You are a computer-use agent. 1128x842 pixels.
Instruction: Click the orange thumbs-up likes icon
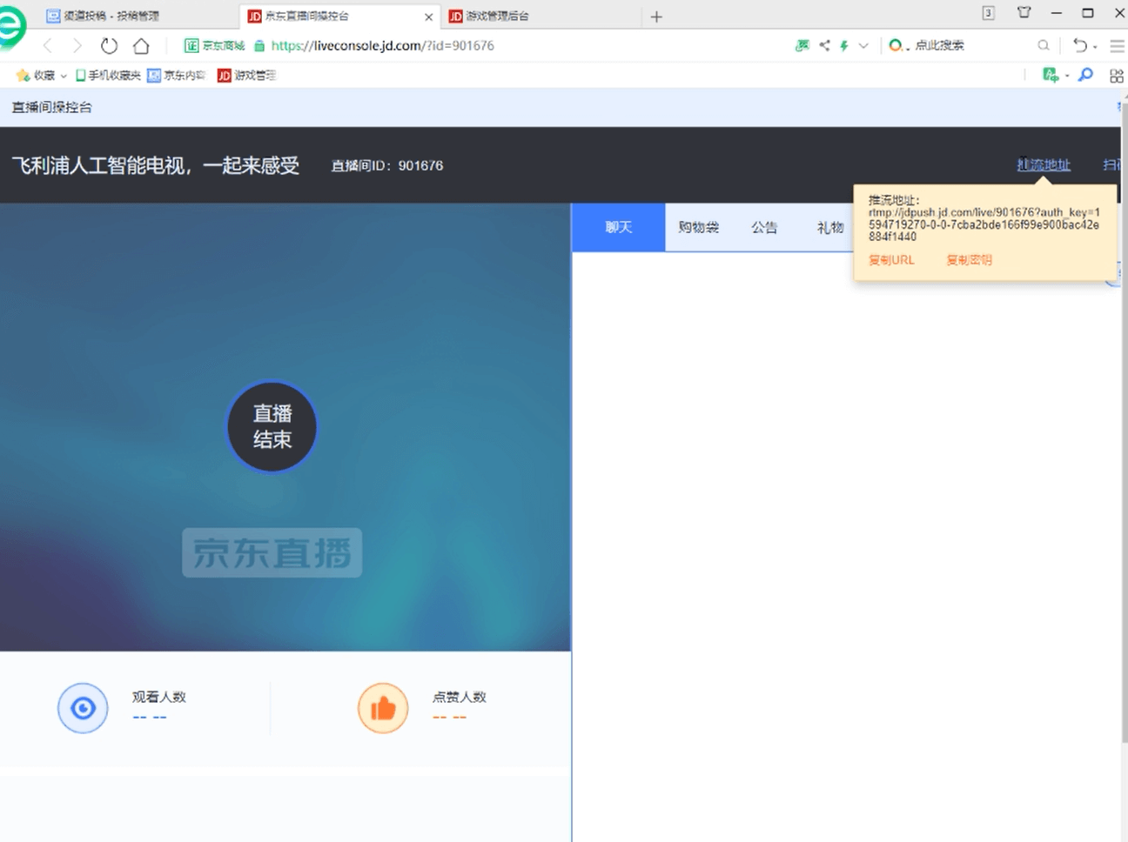(383, 708)
